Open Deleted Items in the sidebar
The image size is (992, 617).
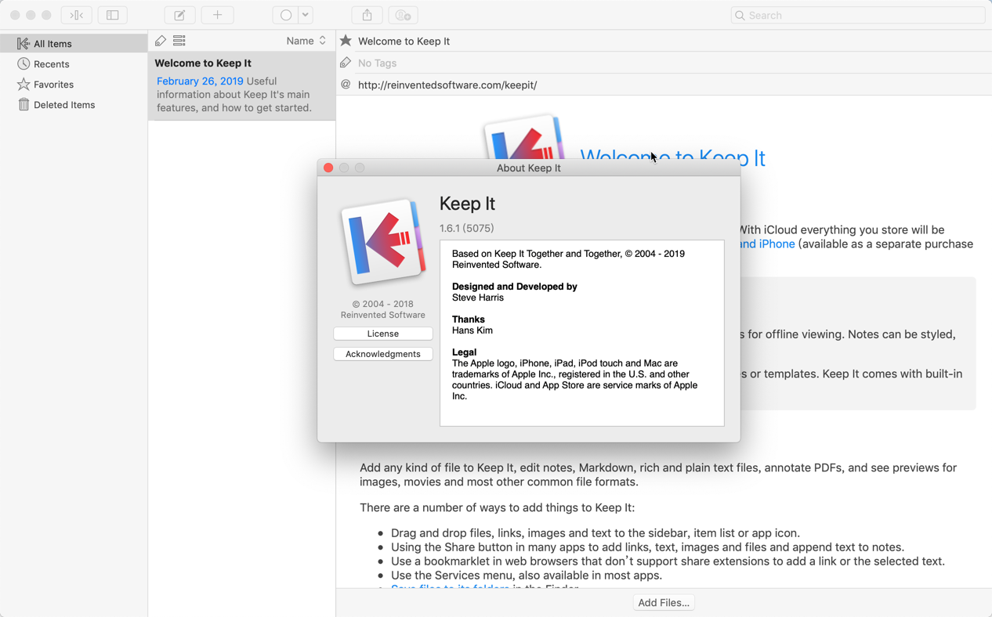tap(74, 105)
